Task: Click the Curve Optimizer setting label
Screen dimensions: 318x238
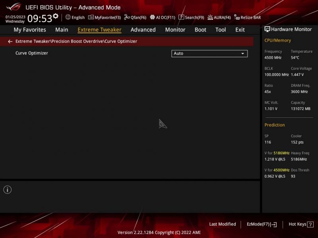Action: pyautogui.click(x=32, y=53)
